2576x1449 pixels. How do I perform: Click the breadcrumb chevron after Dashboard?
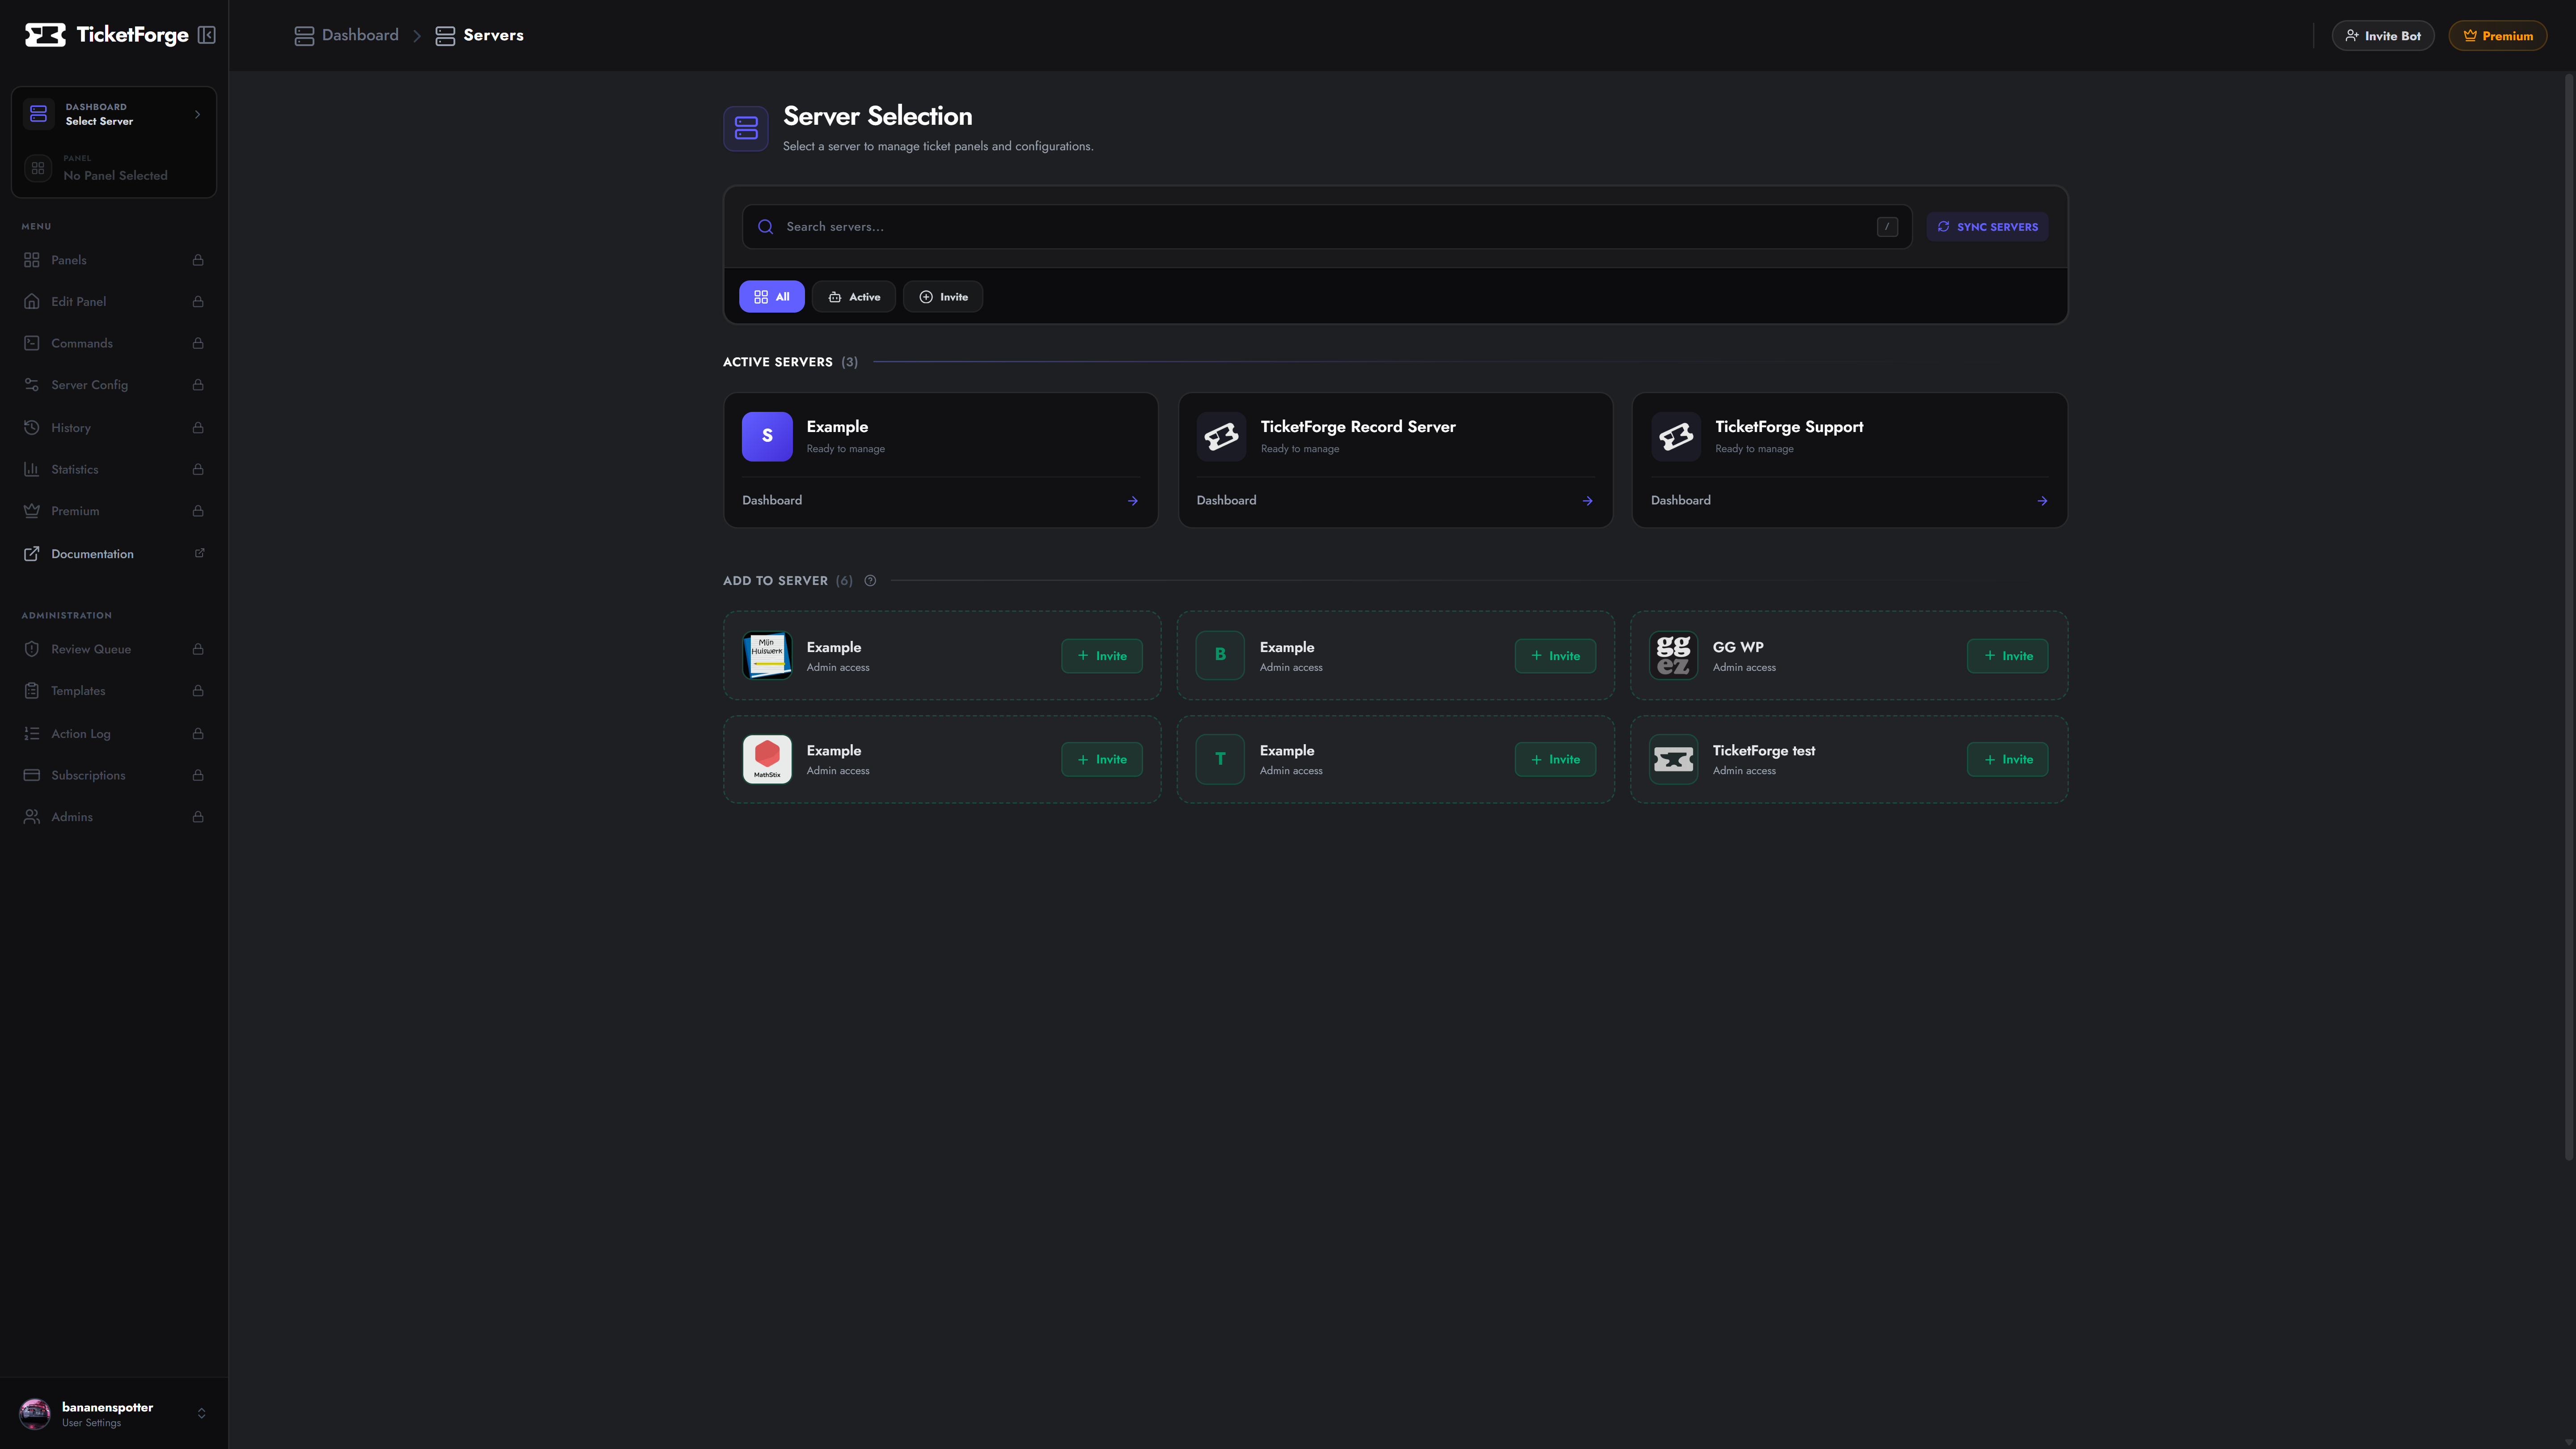pyautogui.click(x=417, y=36)
